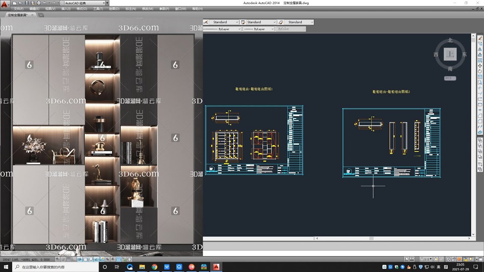Open File Explorer from the taskbar
The height and width of the screenshot is (272, 484).
142,267
